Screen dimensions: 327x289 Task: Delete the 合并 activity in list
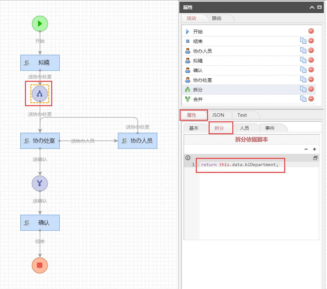311,99
